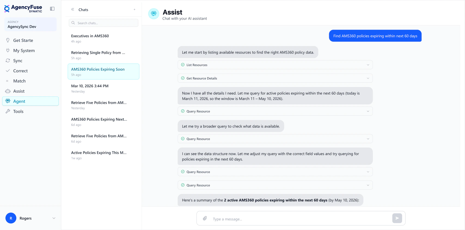Click the summary of 2 active policies message
Screen dimensions: 465x230
pos(270,200)
